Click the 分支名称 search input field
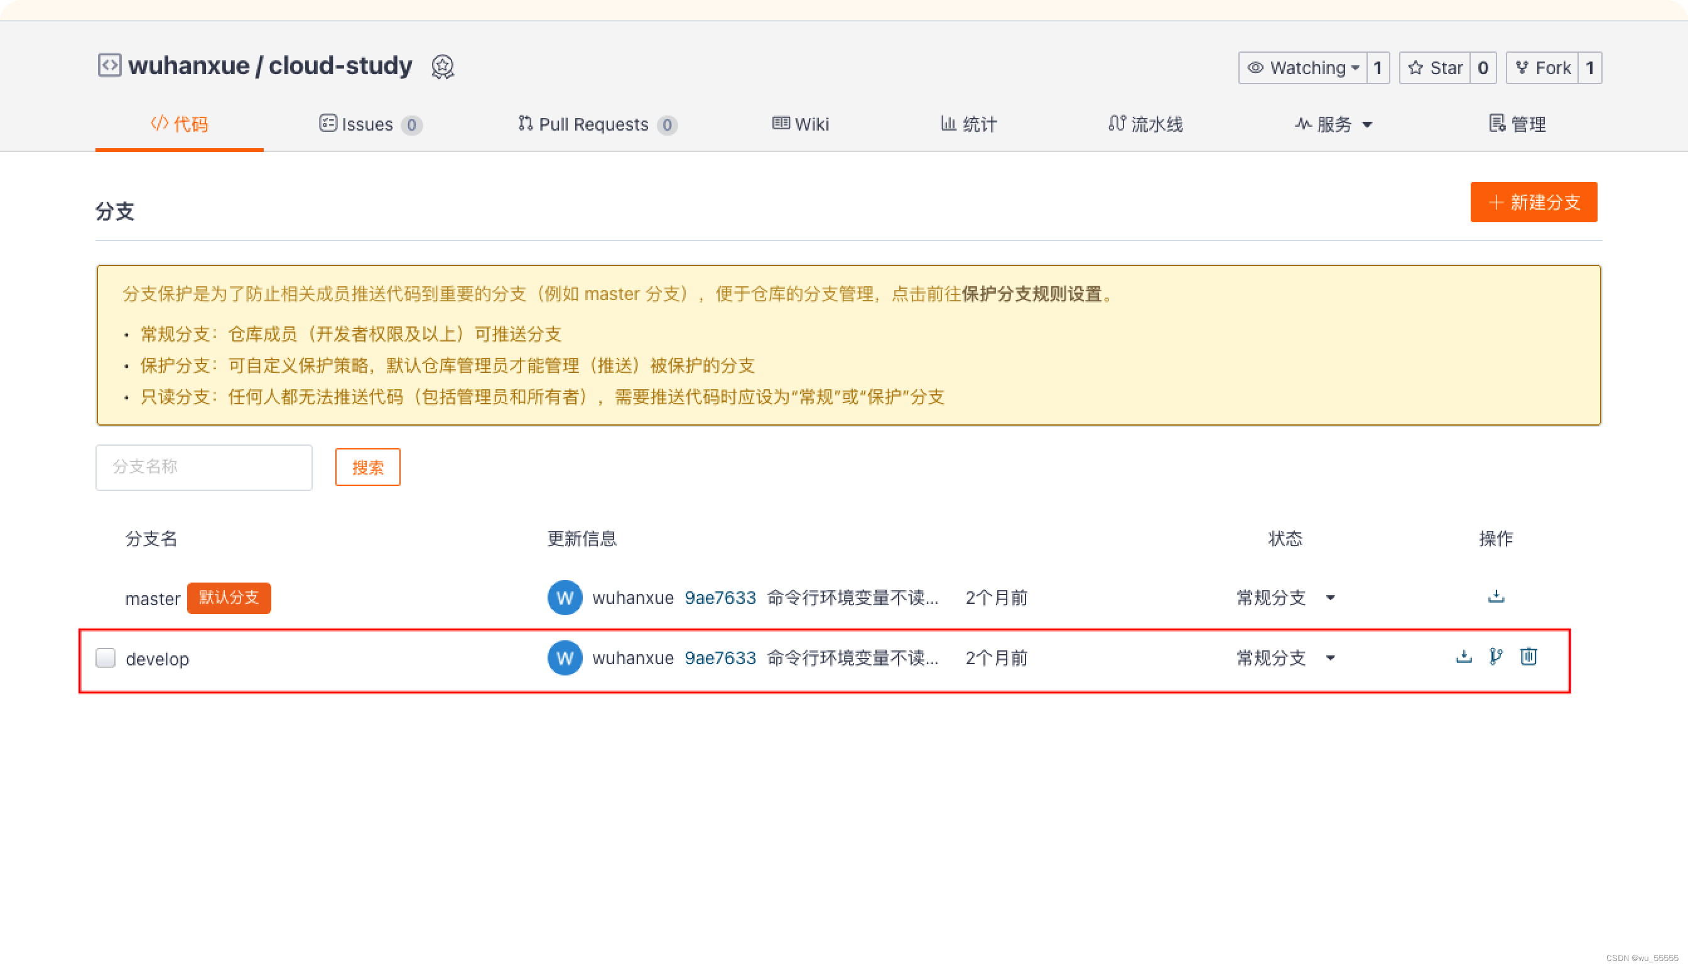Viewport: 1688px width, 968px height. pyautogui.click(x=203, y=468)
